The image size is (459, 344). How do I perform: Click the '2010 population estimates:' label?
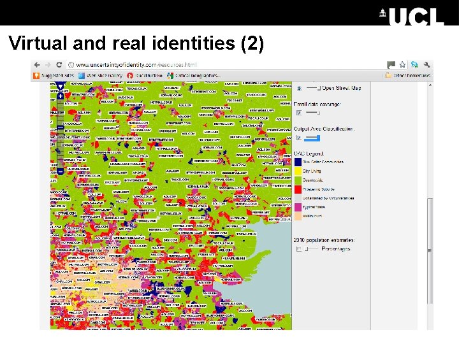click(324, 240)
